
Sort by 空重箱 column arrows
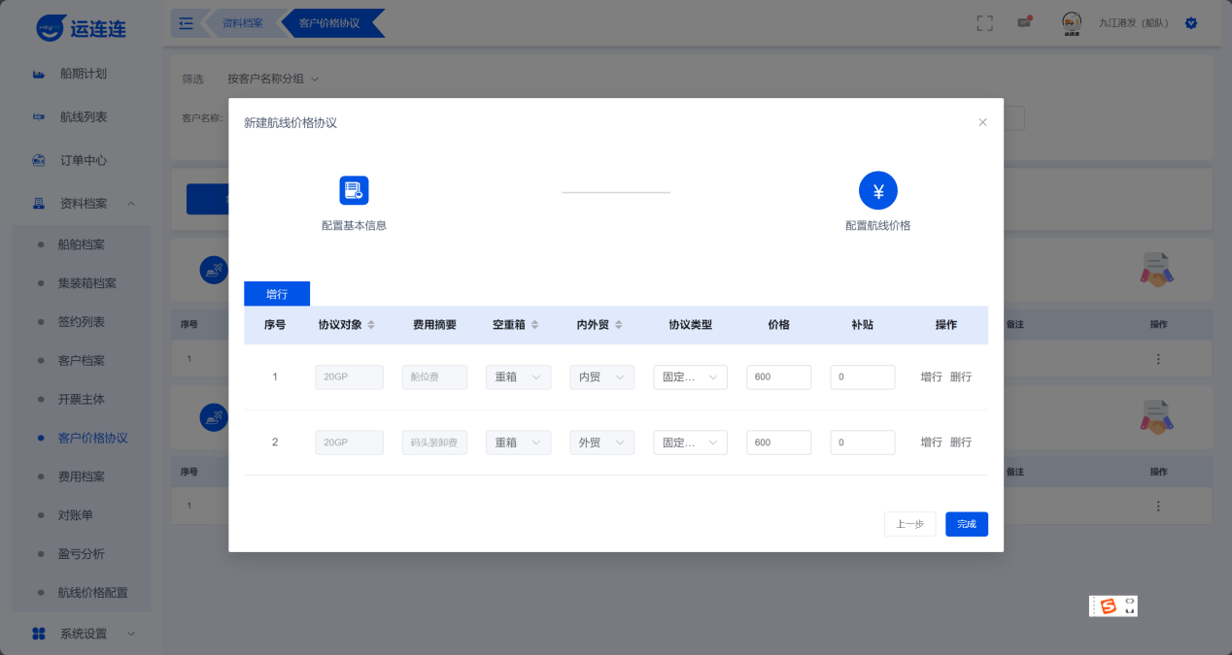(x=534, y=325)
